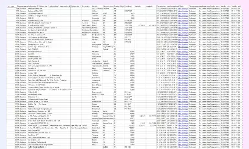Click address cell 'San Marco 277'

pyautogui.click(x=33, y=135)
